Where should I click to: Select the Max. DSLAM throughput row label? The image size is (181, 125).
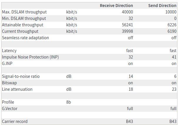click(x=24, y=12)
